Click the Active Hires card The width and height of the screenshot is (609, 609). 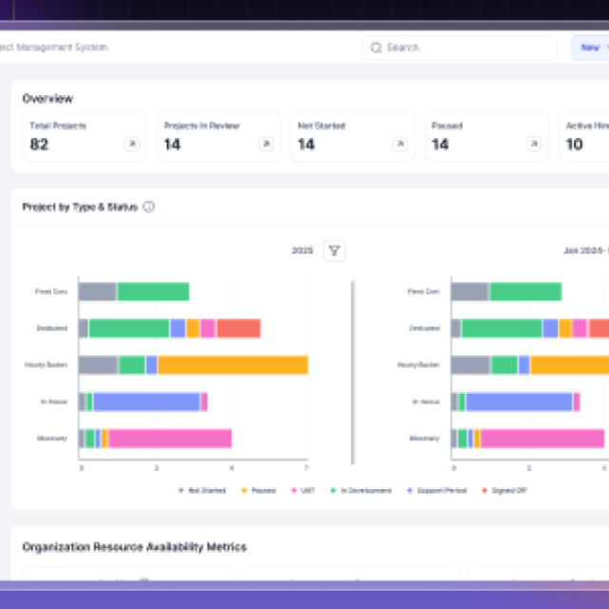[582, 137]
